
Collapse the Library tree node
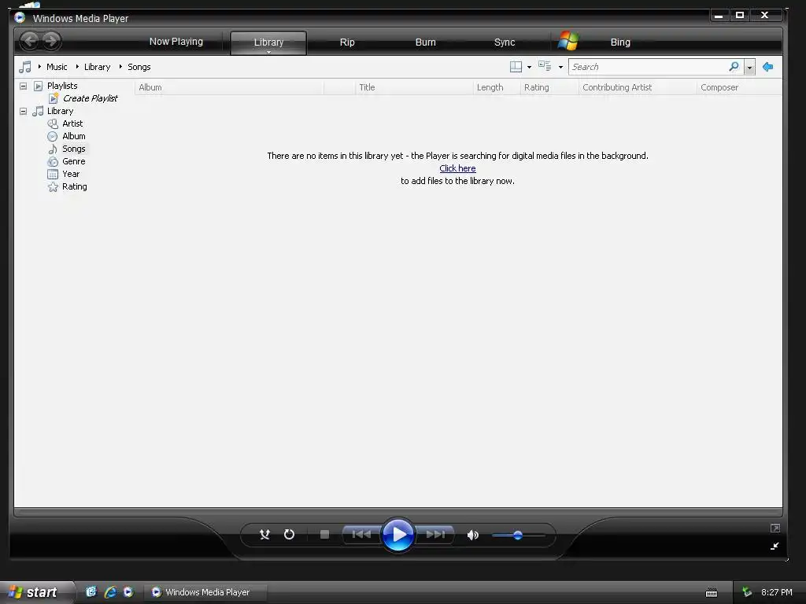(x=23, y=111)
